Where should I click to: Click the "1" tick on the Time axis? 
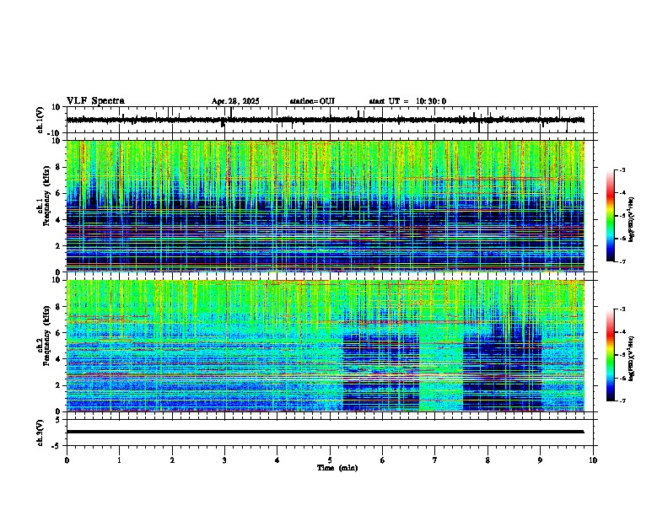click(119, 460)
